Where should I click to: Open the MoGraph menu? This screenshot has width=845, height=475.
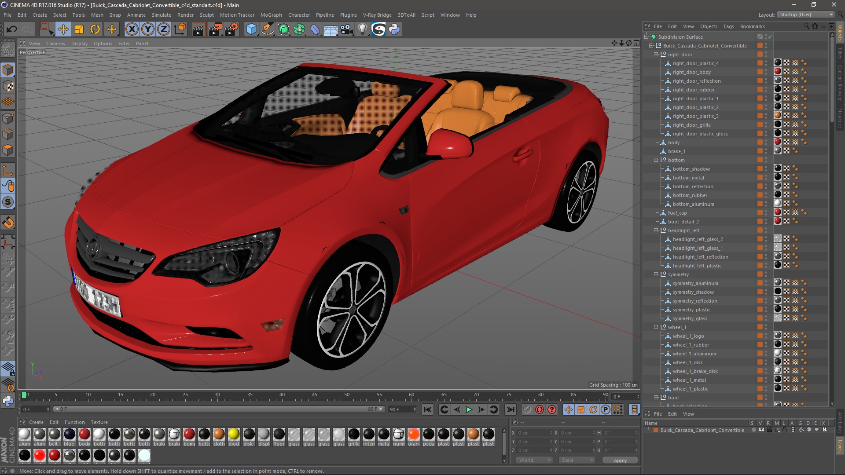coord(271,15)
